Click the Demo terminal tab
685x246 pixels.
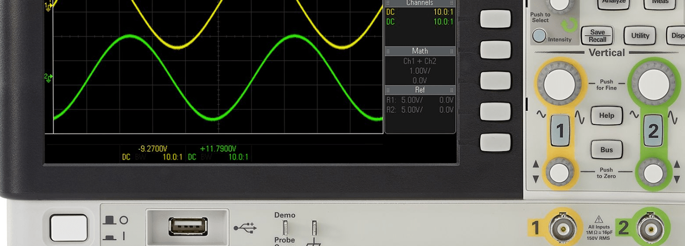point(285,228)
